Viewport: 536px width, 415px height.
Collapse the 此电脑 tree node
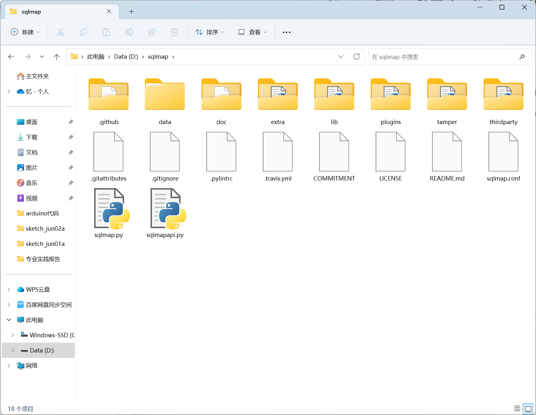[x=9, y=320]
